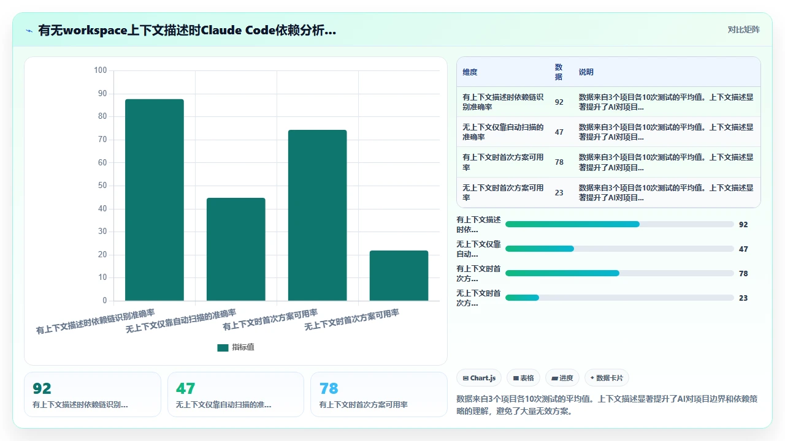The width and height of the screenshot is (785, 441).
Task: Click table cell 无上下文时首次方案可用率
Action: click(503, 192)
